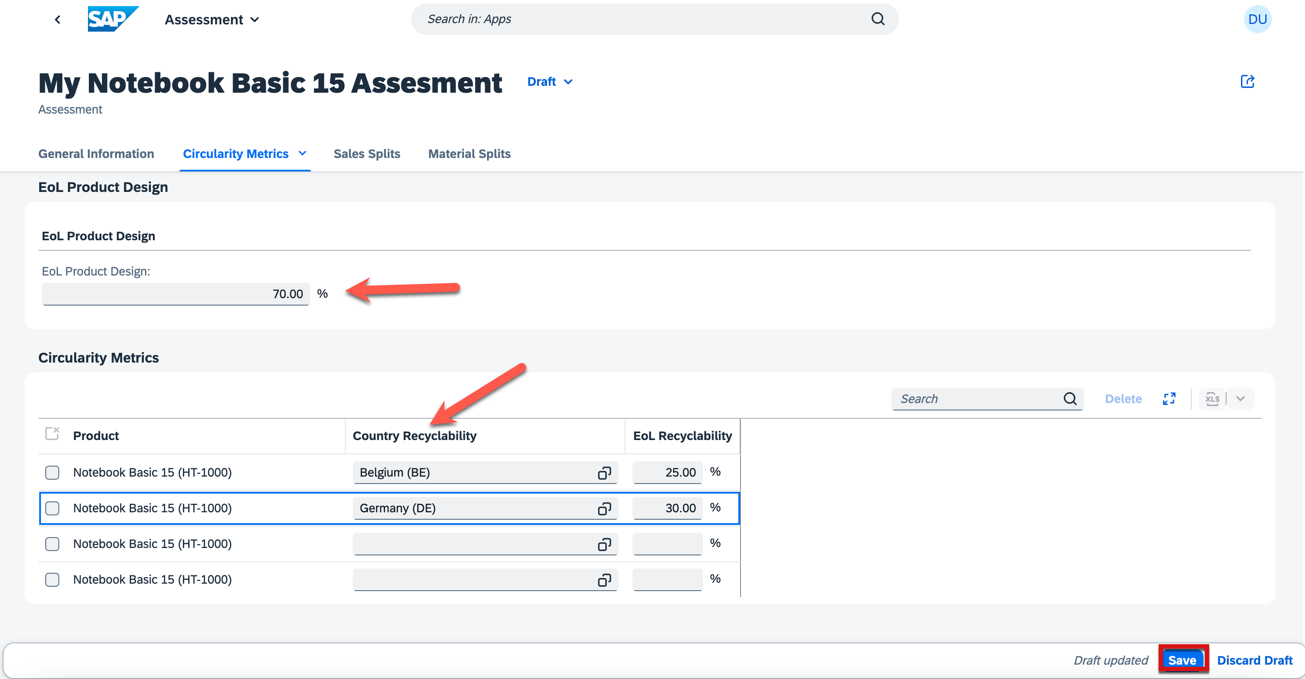The image size is (1305, 679).
Task: Open the Material Splits tab
Action: point(469,153)
